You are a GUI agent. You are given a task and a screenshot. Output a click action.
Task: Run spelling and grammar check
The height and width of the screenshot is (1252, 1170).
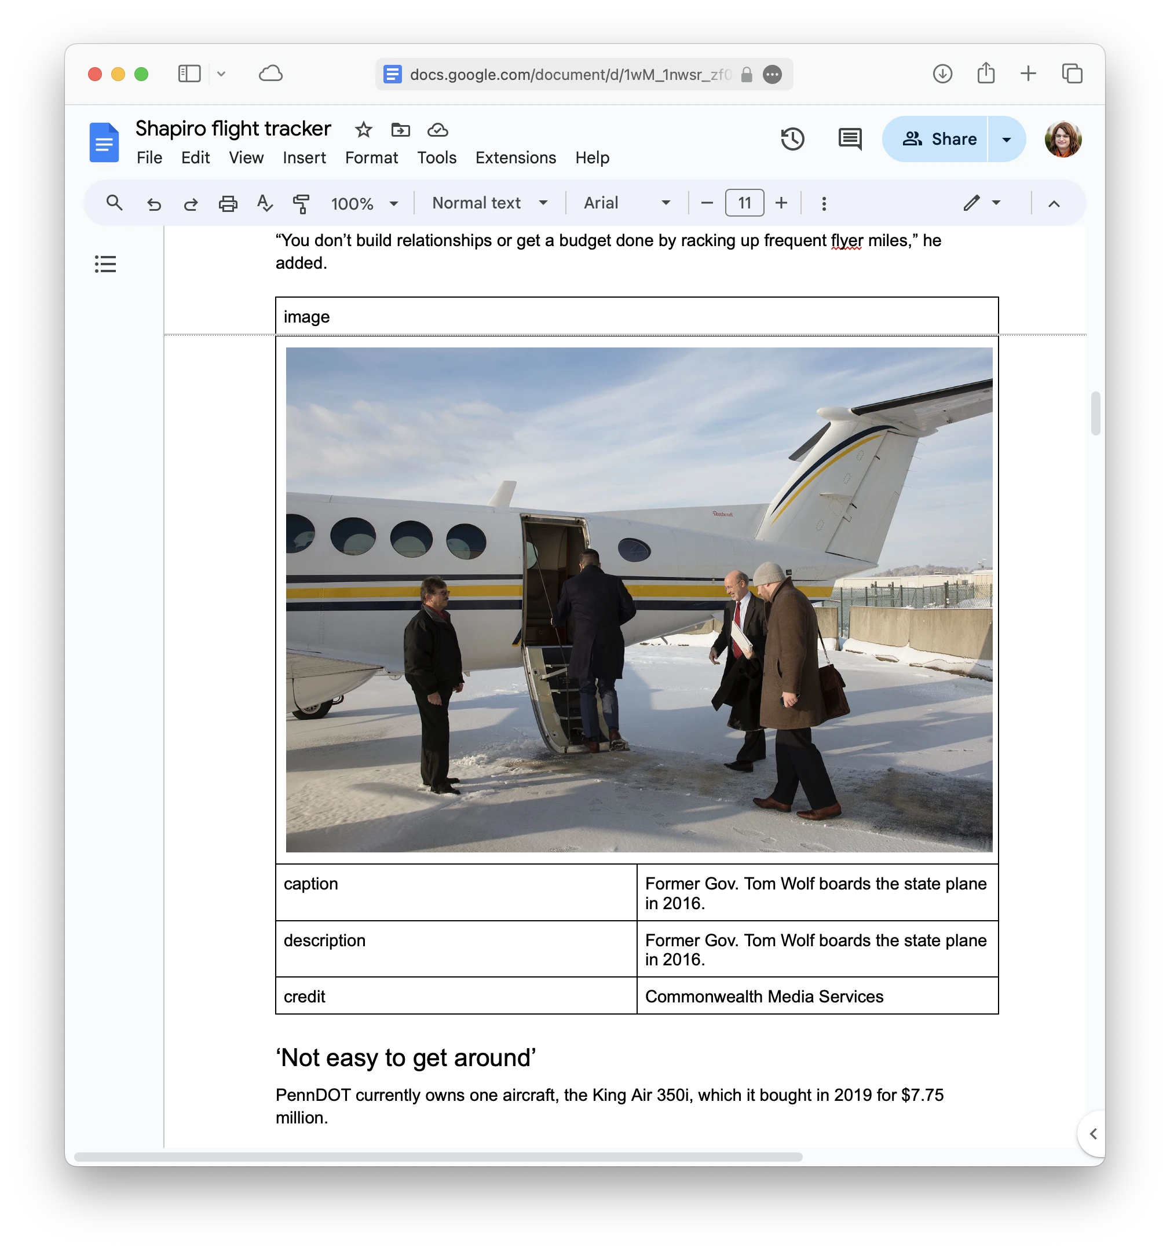click(265, 203)
